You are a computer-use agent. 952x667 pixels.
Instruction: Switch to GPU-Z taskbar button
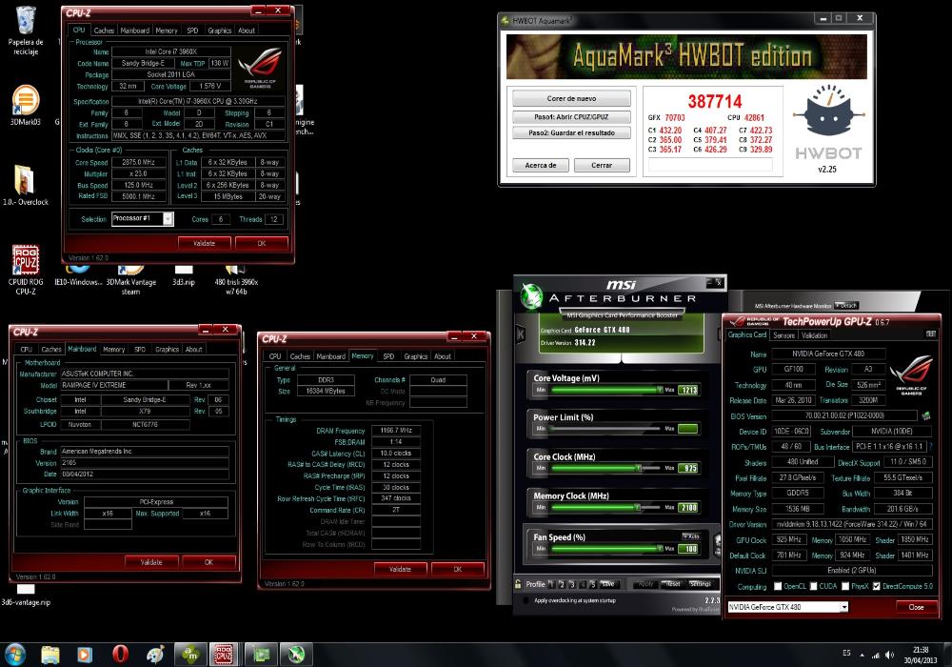pos(262,655)
